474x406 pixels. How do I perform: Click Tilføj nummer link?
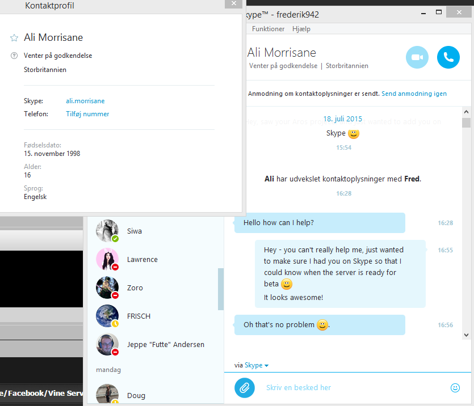coord(87,114)
